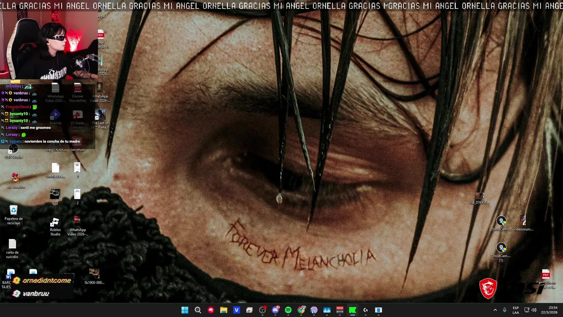This screenshot has width=563, height=317.
Task: Open Spotify from the taskbar
Action: click(x=288, y=310)
